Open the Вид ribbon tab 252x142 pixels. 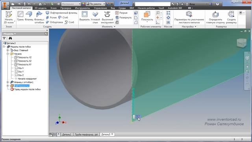(113, 8)
